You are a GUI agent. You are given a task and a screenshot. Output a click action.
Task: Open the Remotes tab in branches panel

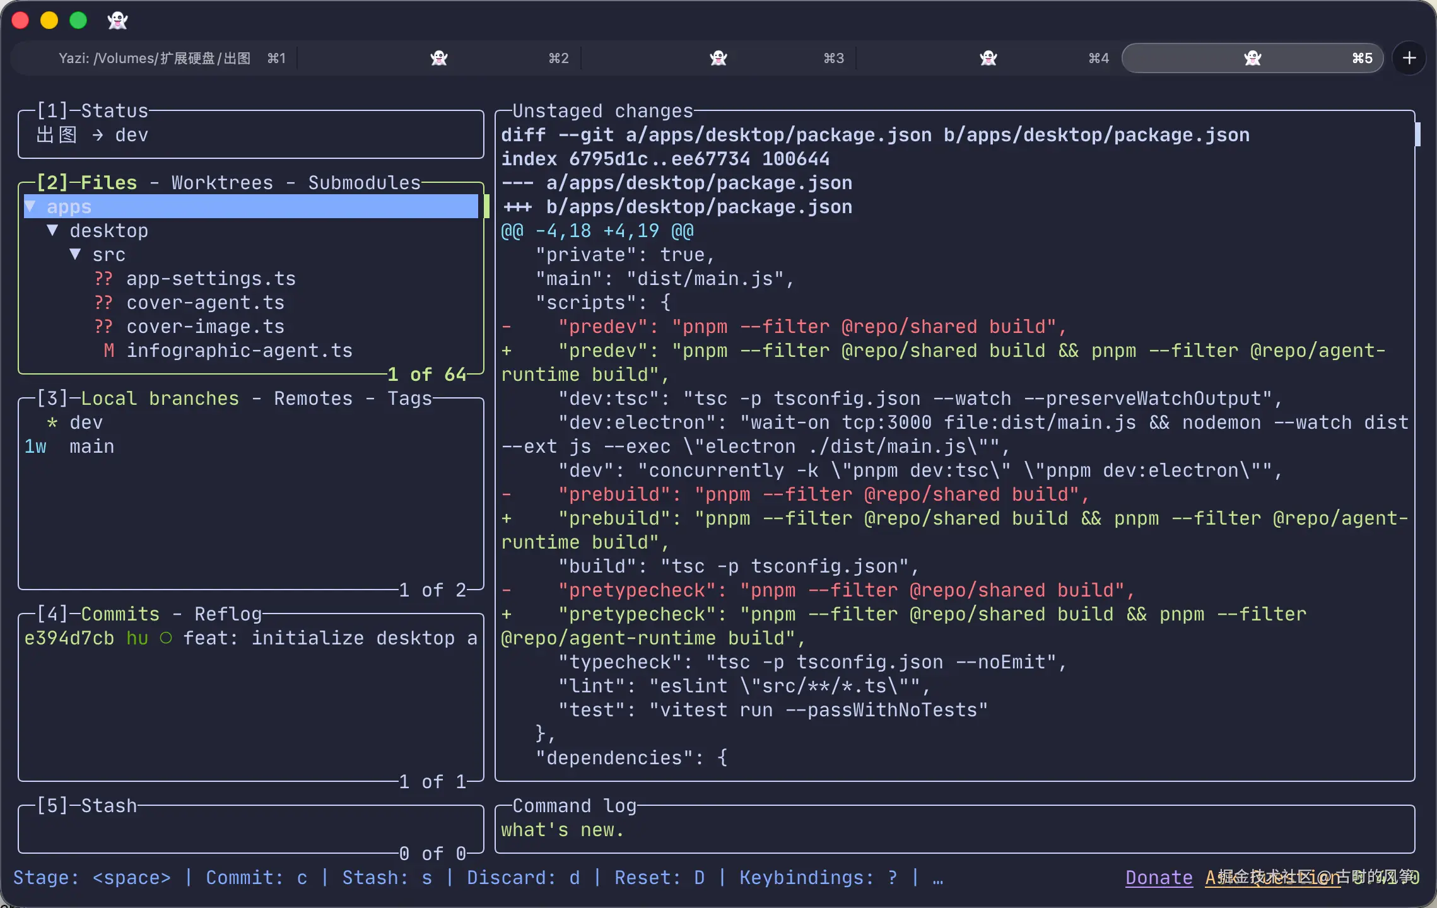[x=313, y=399]
